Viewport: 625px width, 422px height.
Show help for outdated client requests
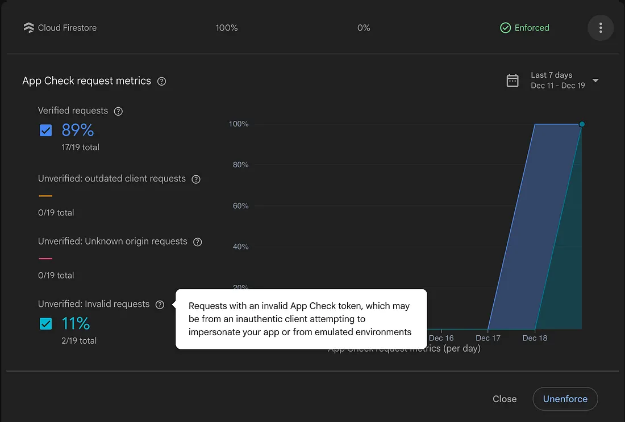tap(196, 179)
